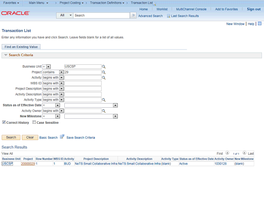Click breadcrumb search icon after Transaction List

click(x=154, y=4)
